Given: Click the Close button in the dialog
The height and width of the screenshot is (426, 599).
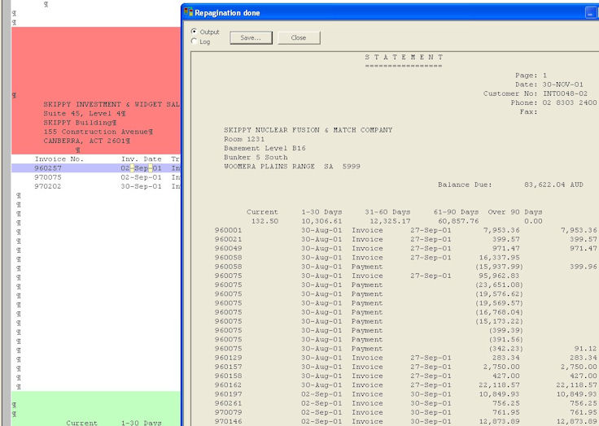Looking at the screenshot, I should tap(299, 37).
